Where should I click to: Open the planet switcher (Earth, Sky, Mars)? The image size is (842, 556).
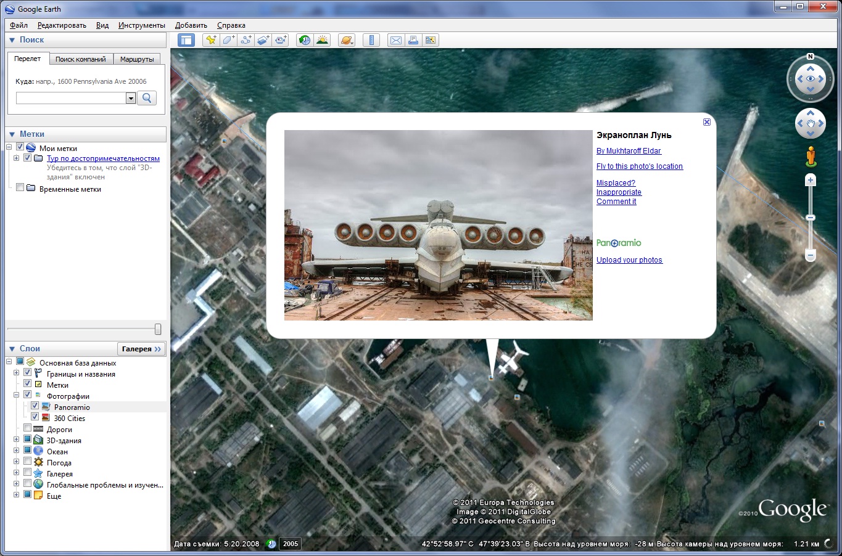coord(347,40)
